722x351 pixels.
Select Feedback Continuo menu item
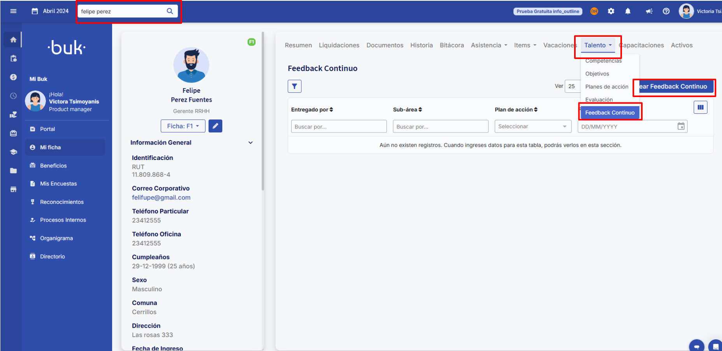pos(610,113)
